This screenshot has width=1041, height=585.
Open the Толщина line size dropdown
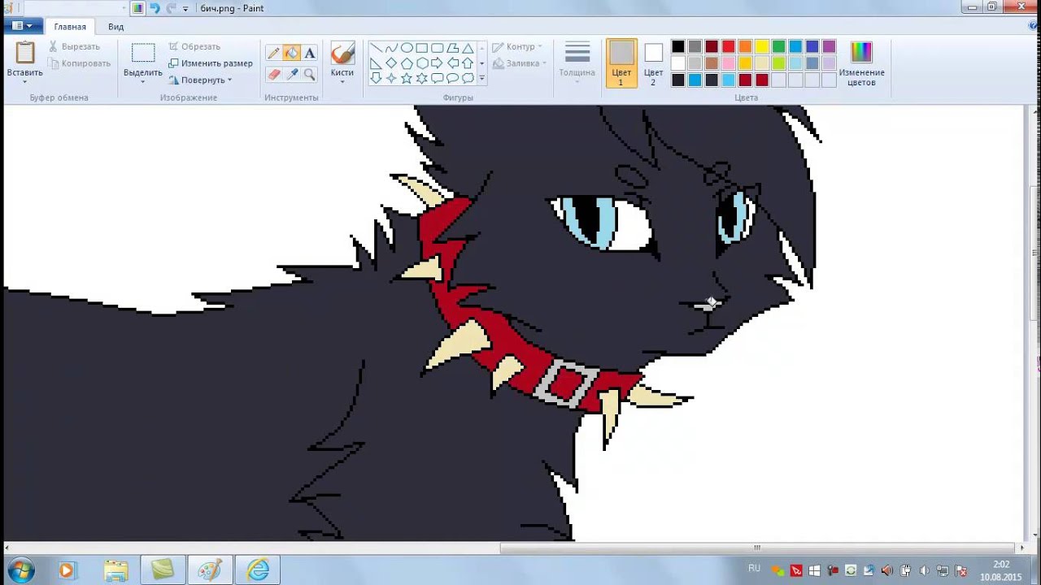(x=577, y=64)
